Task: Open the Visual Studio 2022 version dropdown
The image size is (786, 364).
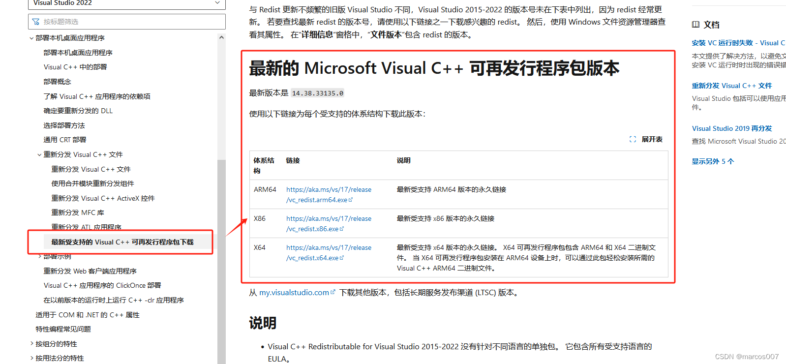Action: pyautogui.click(x=127, y=3)
